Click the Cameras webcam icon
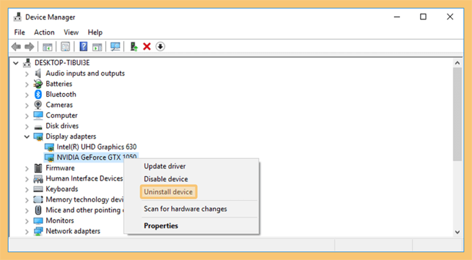 click(x=38, y=104)
